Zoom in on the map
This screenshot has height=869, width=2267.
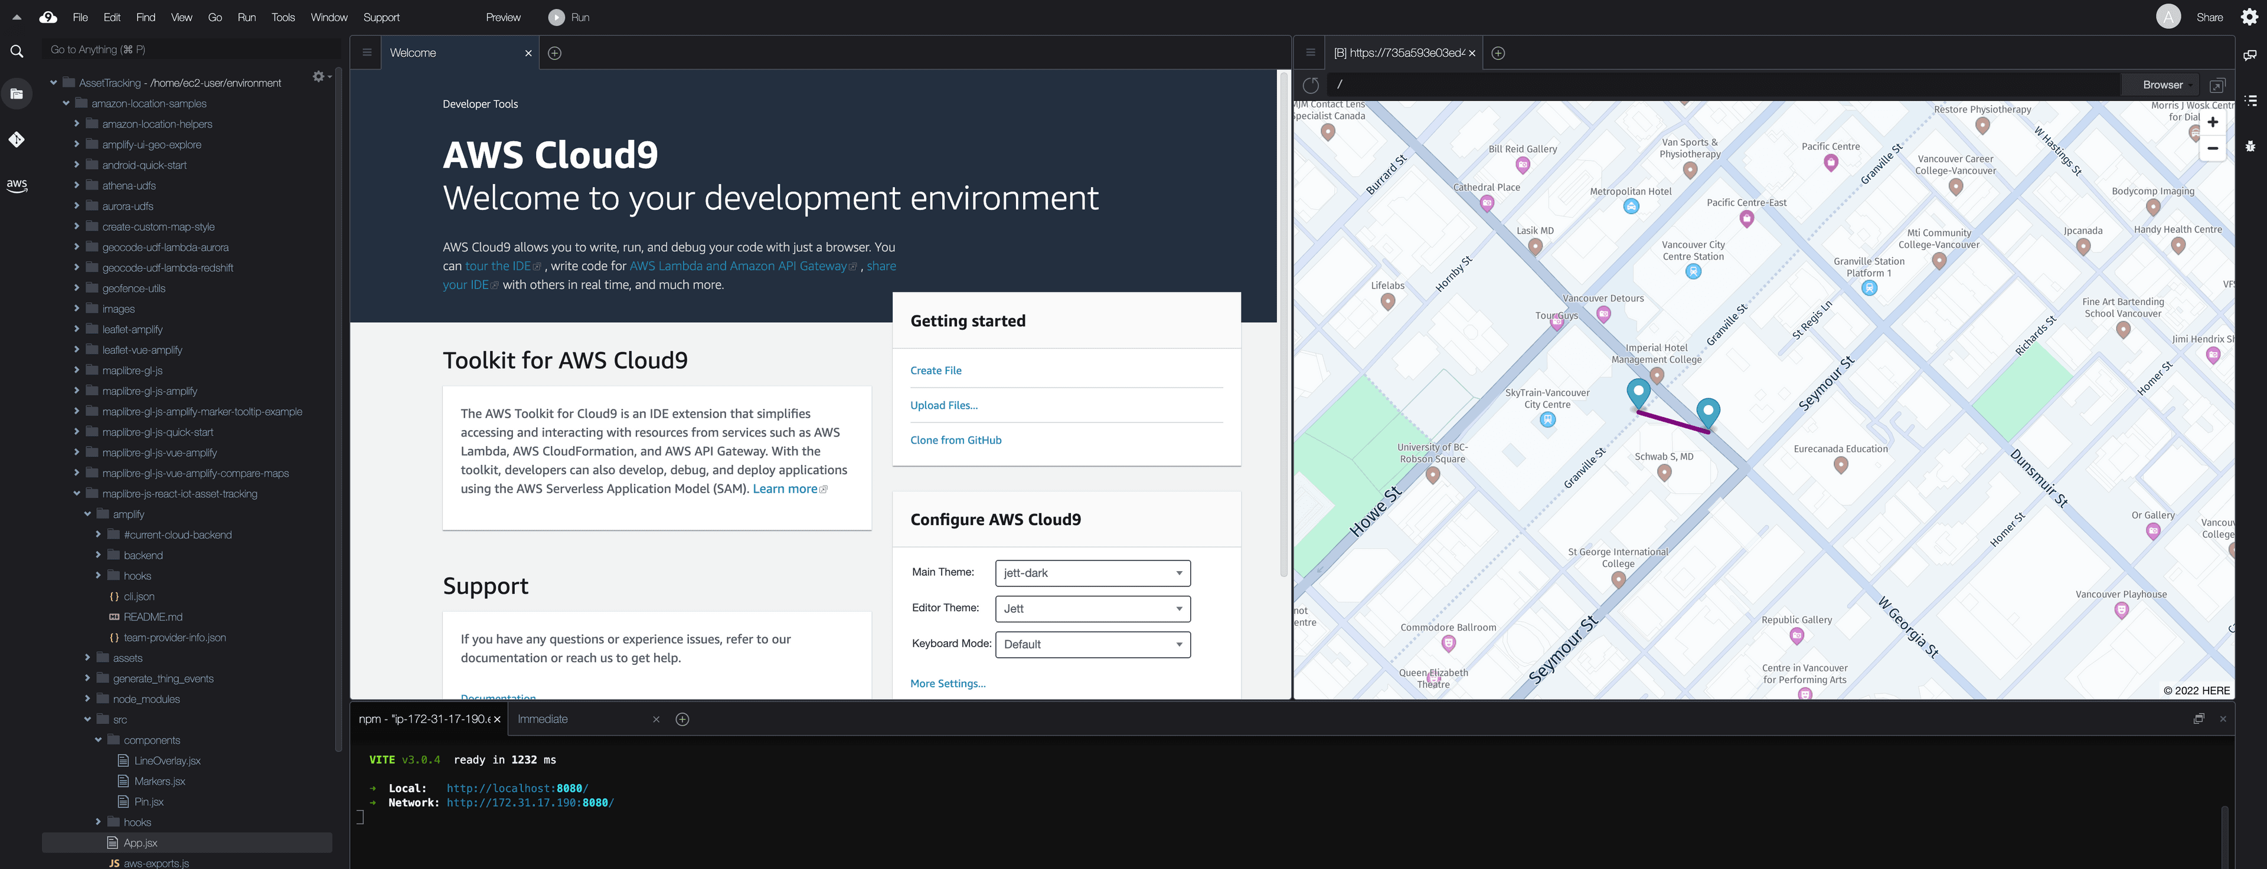2213,122
